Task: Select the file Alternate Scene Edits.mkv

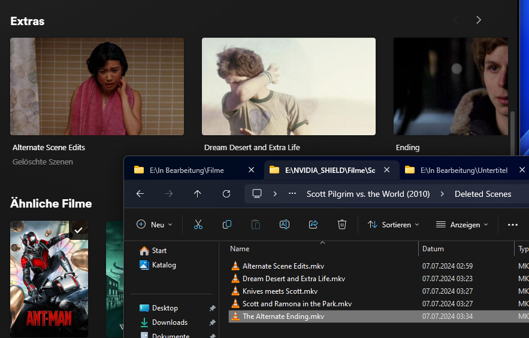Action: 283,266
